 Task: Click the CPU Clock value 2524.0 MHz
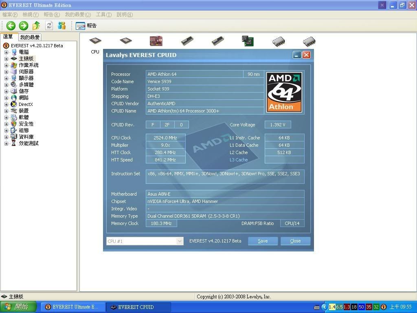tap(165, 138)
